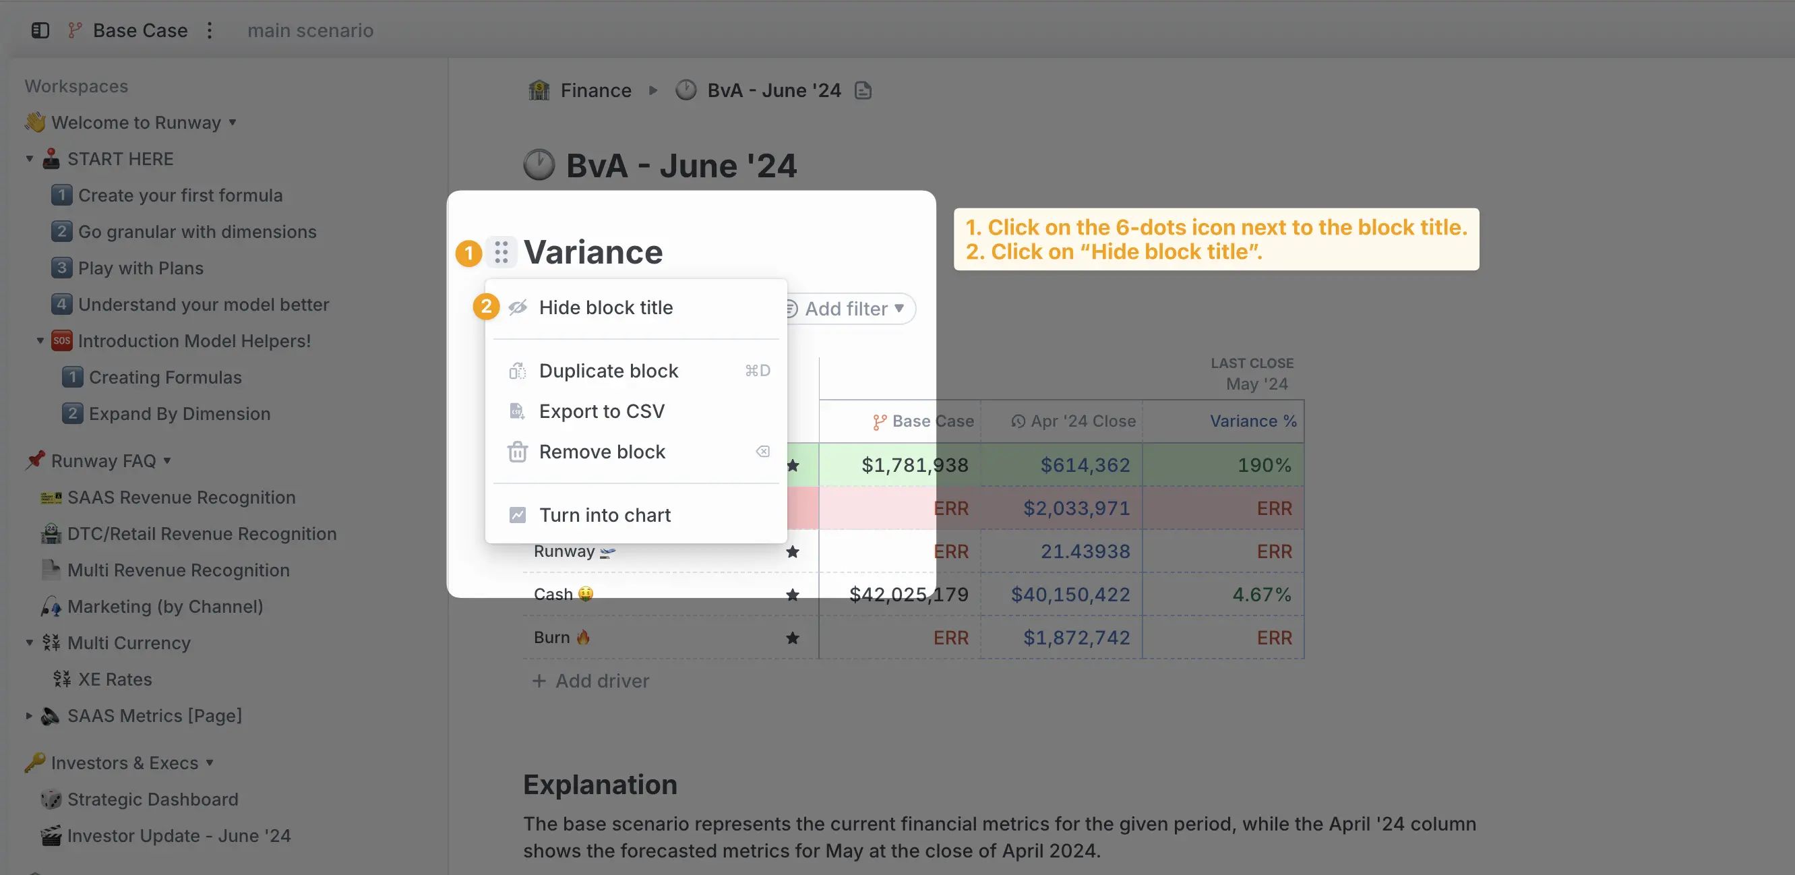This screenshot has height=875, width=1795.
Task: Collapse the START HERE tree section
Action: click(x=29, y=159)
